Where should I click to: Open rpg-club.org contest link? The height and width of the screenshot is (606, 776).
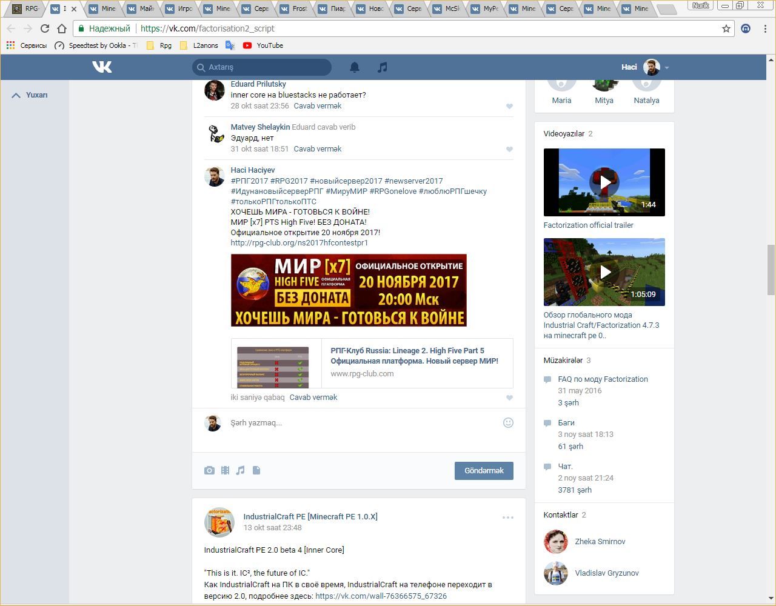point(299,243)
